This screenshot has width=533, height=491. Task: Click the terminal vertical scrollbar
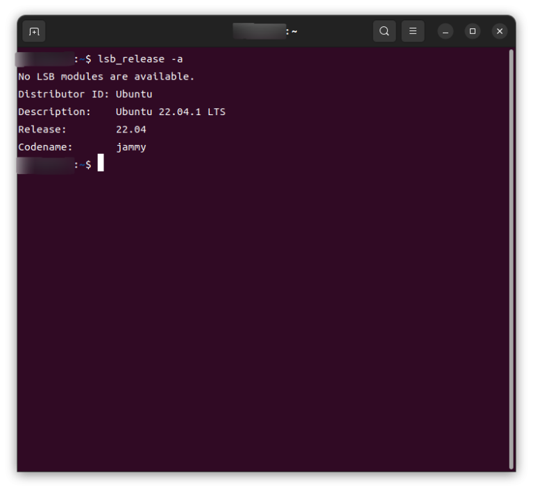[x=511, y=257]
